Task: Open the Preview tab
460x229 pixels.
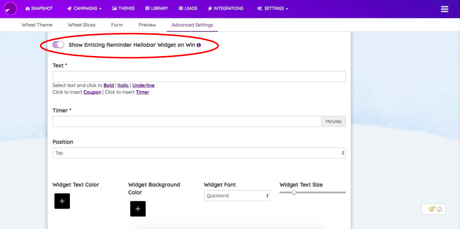Action: tap(147, 25)
